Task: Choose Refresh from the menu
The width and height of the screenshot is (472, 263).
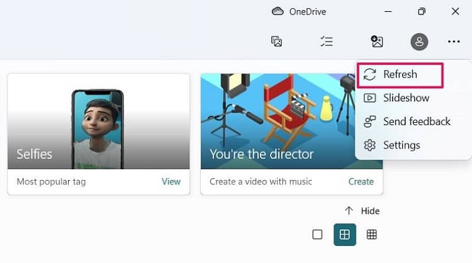Action: tap(400, 74)
